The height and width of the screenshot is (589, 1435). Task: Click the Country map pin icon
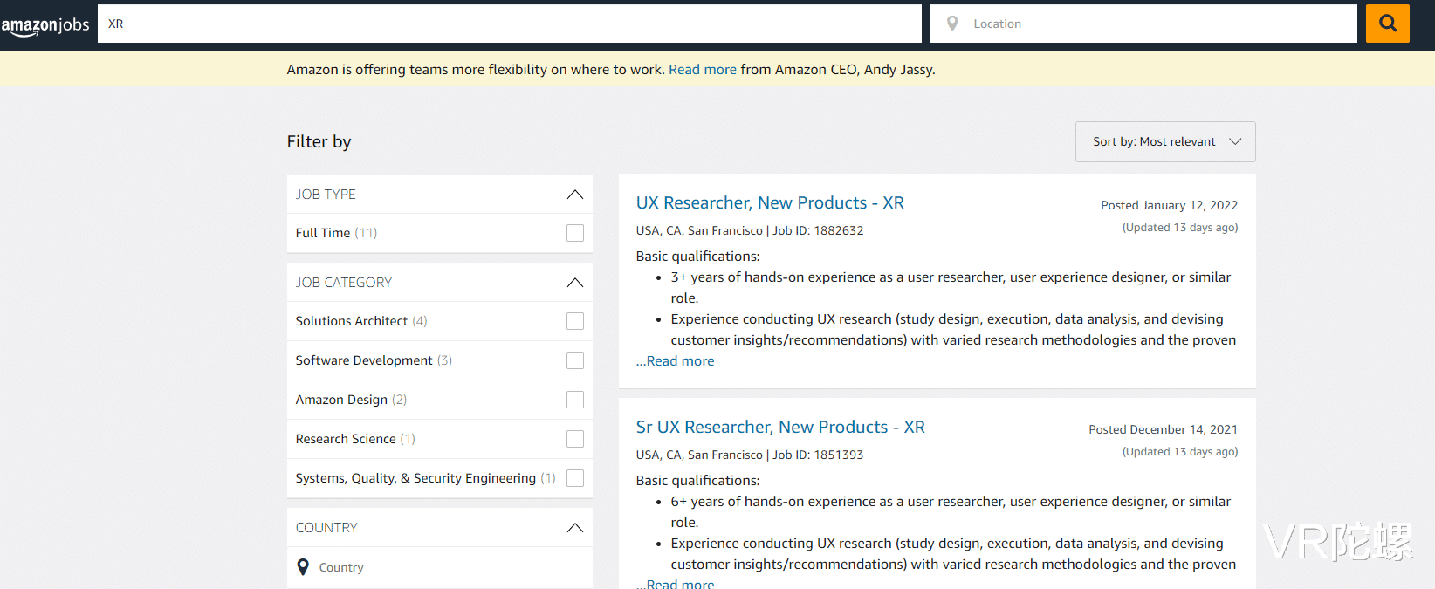[303, 567]
